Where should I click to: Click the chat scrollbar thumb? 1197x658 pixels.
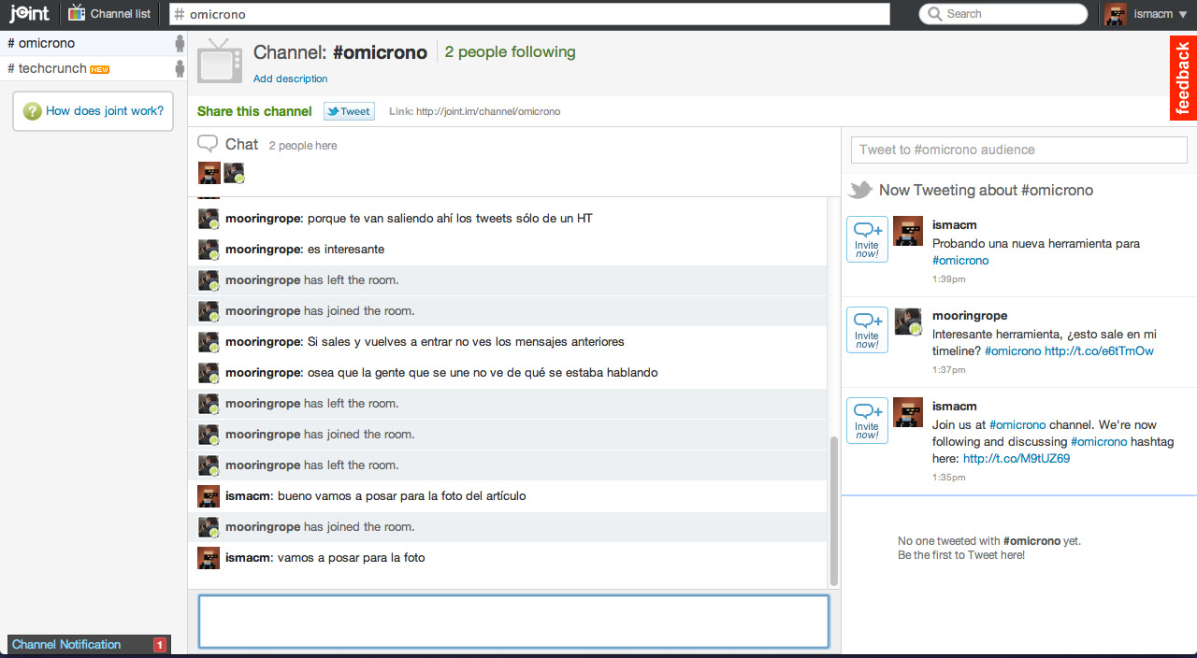pyautogui.click(x=833, y=509)
